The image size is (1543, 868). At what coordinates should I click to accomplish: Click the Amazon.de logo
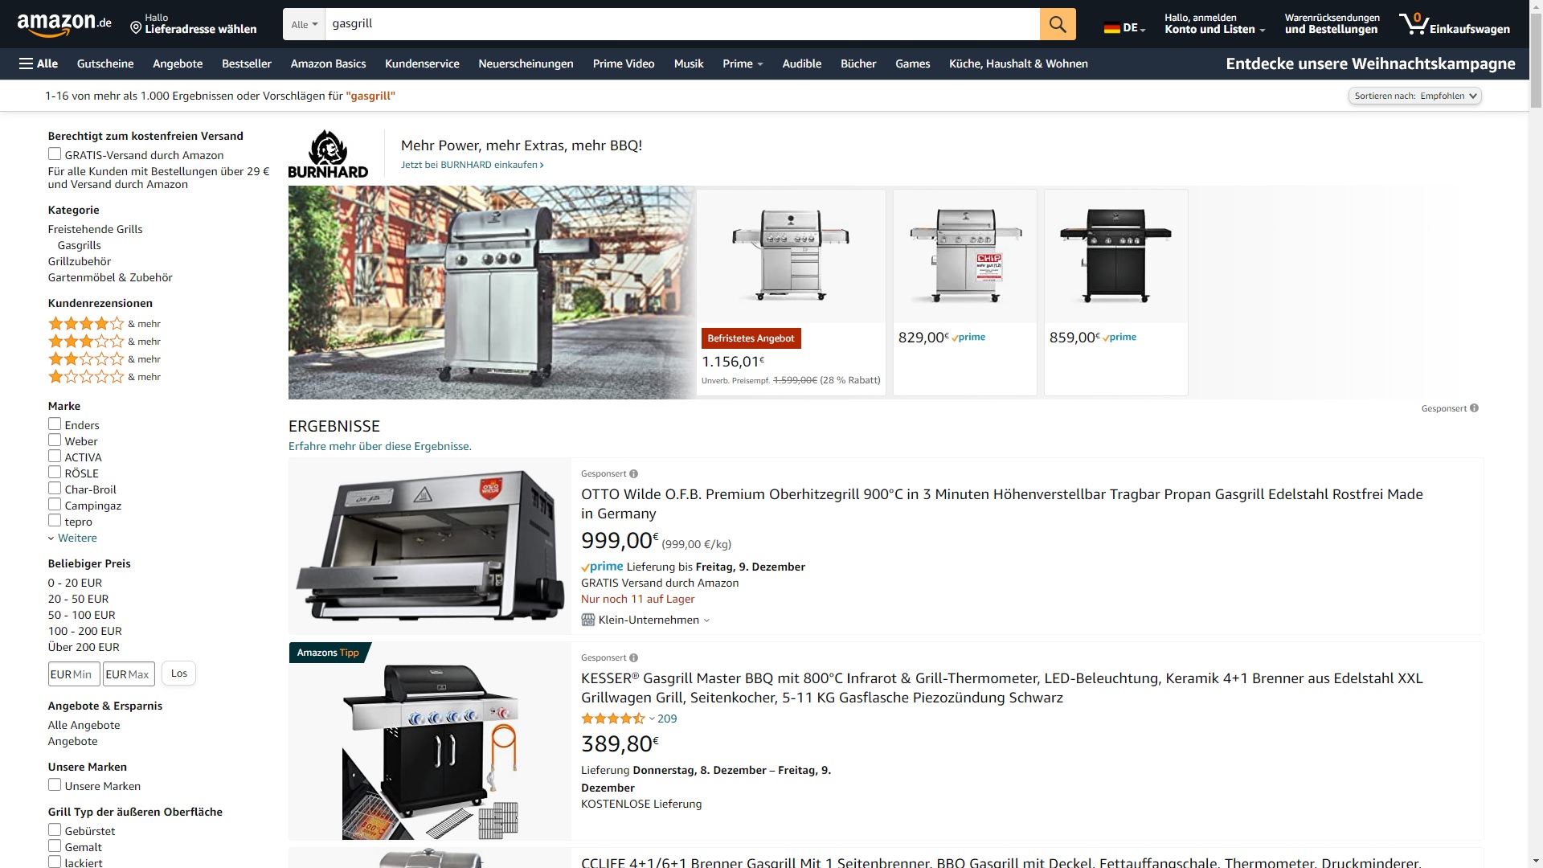pyautogui.click(x=64, y=25)
